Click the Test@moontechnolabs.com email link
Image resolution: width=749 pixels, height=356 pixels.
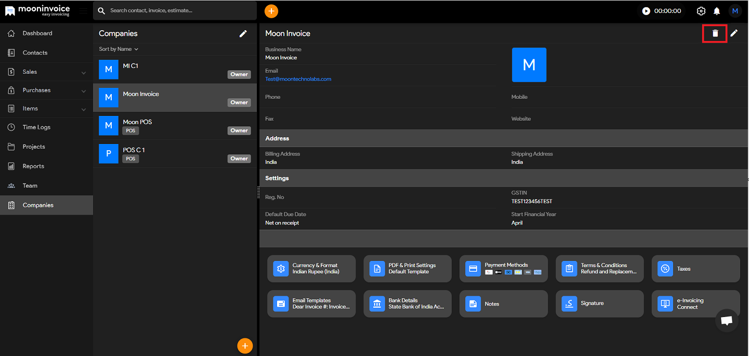pyautogui.click(x=298, y=79)
